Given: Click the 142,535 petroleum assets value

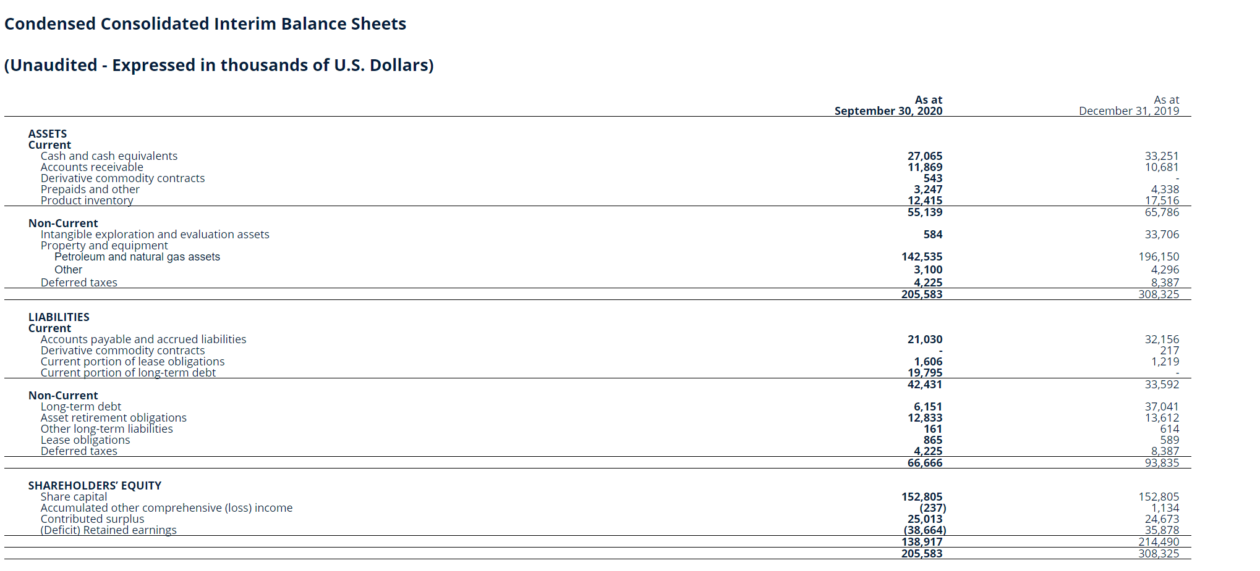Looking at the screenshot, I should click(x=922, y=257).
